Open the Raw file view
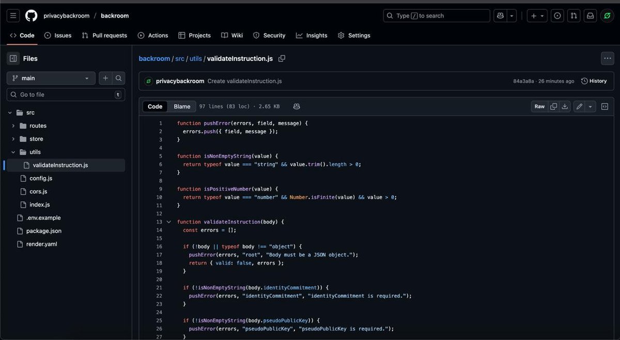 click(539, 106)
